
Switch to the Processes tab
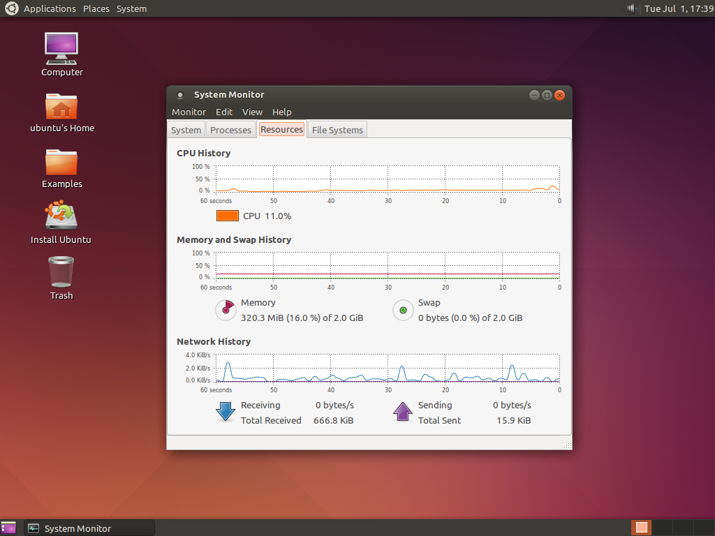pos(230,130)
